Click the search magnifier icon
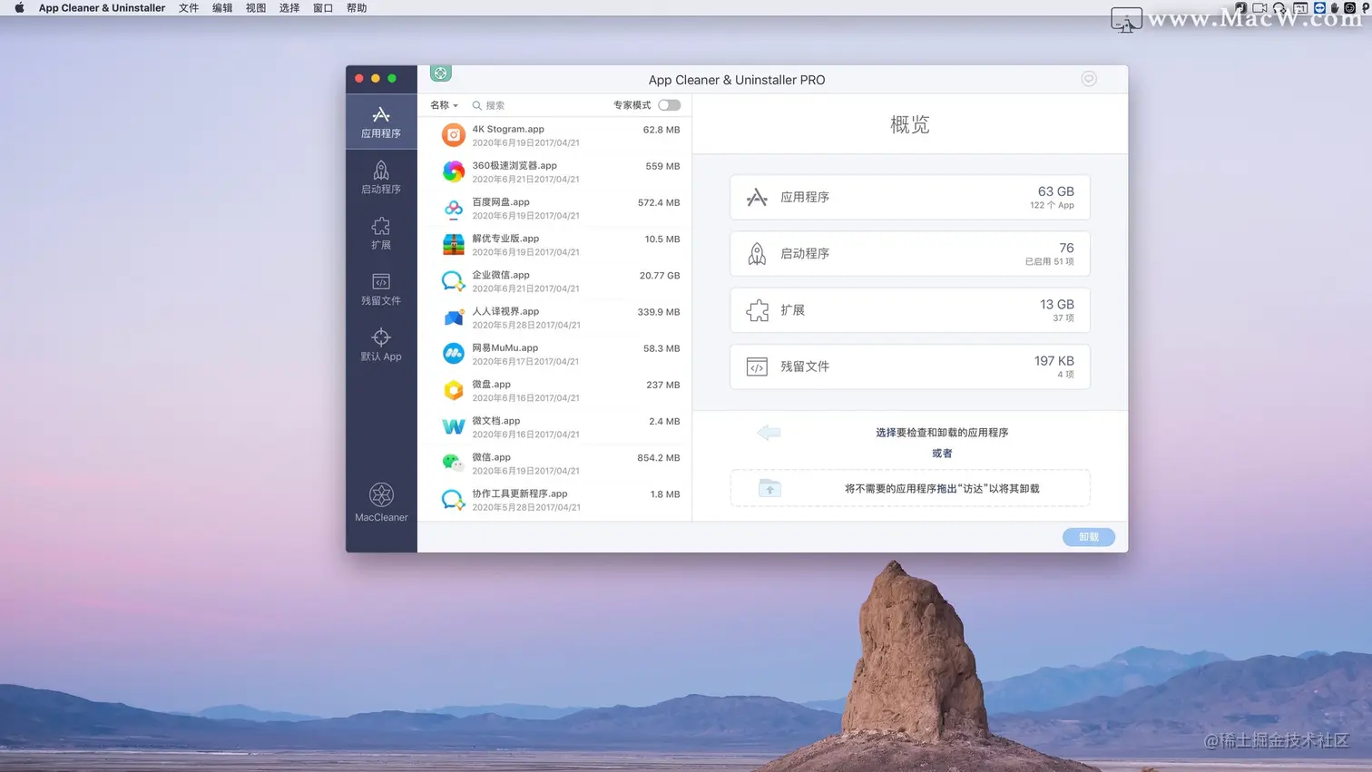 click(477, 105)
